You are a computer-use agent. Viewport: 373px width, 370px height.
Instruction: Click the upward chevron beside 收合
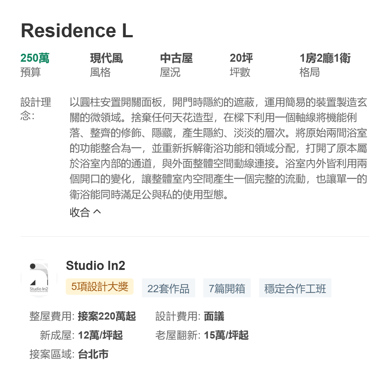click(x=97, y=212)
